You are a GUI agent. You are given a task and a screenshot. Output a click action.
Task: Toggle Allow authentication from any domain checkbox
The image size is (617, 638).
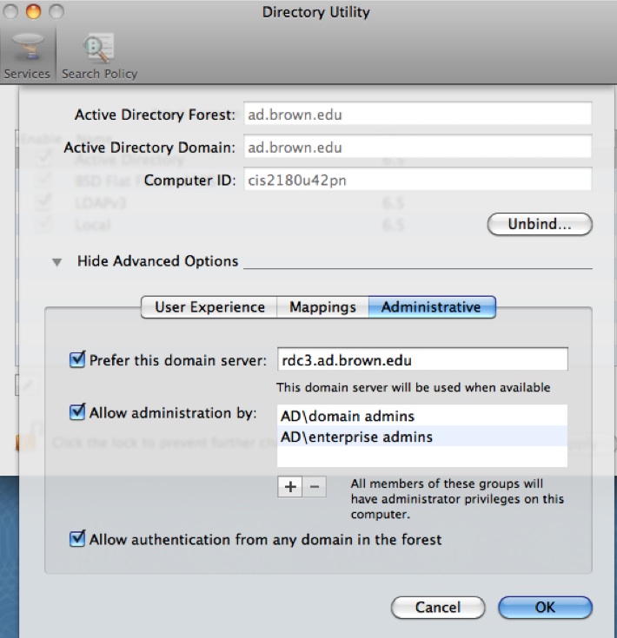[x=77, y=539]
